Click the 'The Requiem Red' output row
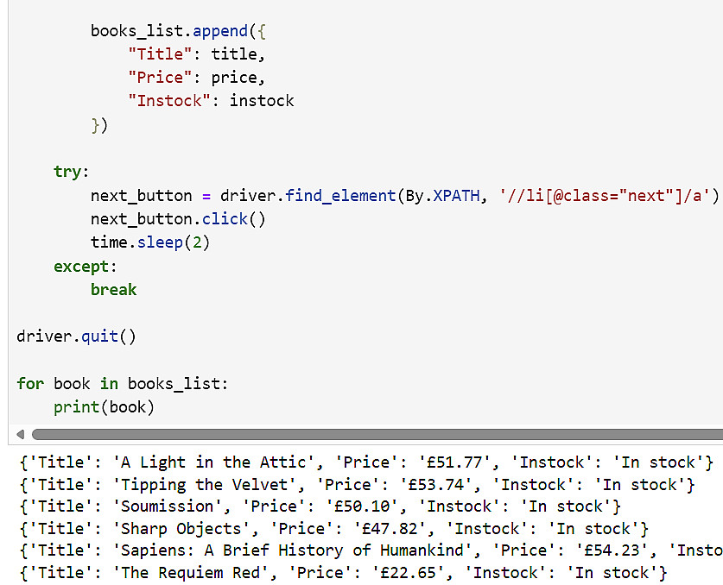723x585 pixels. [x=344, y=573]
